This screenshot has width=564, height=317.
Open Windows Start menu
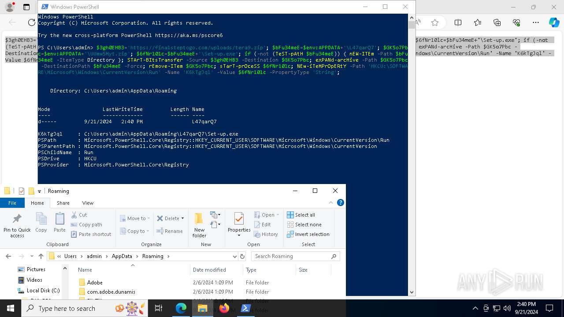point(11,308)
